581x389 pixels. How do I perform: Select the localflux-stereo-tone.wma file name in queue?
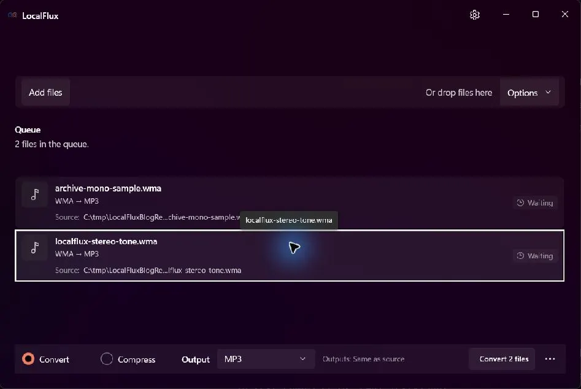tap(106, 241)
